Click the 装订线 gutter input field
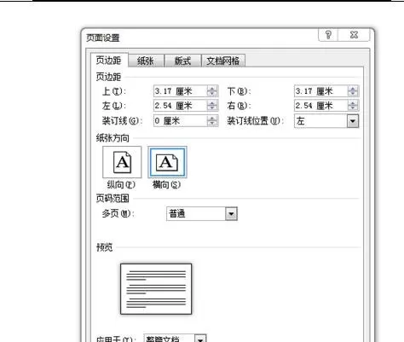The width and height of the screenshot is (404, 342). (x=180, y=121)
